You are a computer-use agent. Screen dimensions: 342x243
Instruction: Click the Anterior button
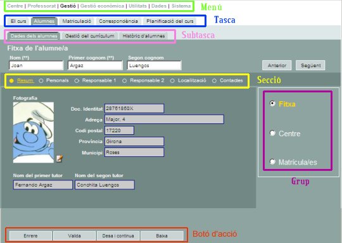point(277,65)
